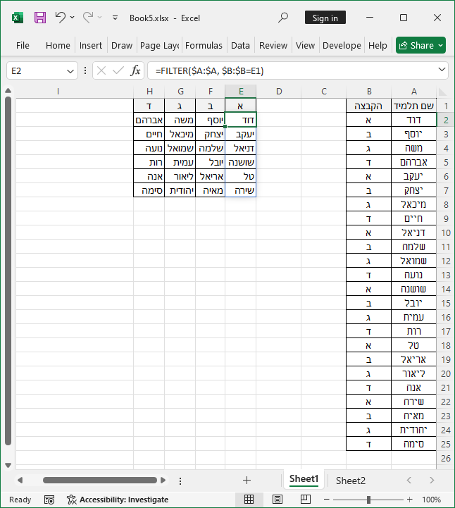This screenshot has width=455, height=508.
Task: Click the zoom slider handle
Action: 368,500
